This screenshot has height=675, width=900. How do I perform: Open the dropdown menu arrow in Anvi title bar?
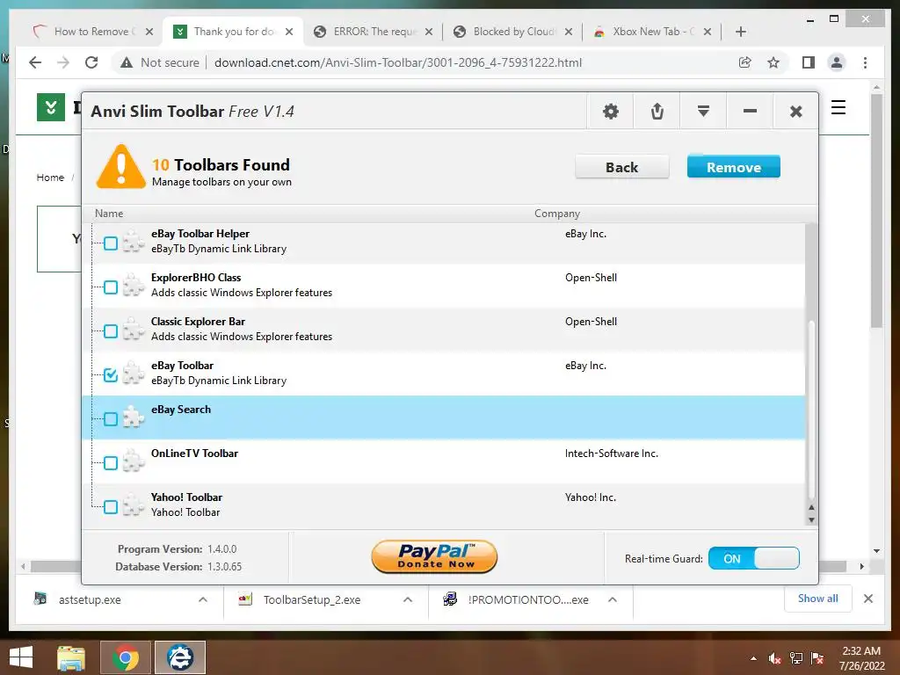pyautogui.click(x=703, y=111)
